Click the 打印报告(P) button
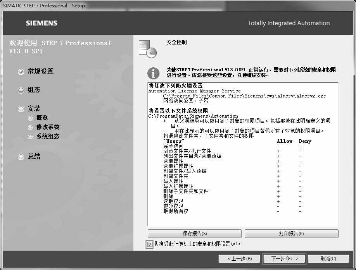Screen dimensions: 356x270 click(292, 234)
